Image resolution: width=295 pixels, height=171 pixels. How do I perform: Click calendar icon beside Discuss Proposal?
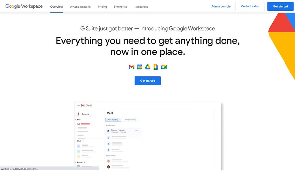[x=108, y=131]
